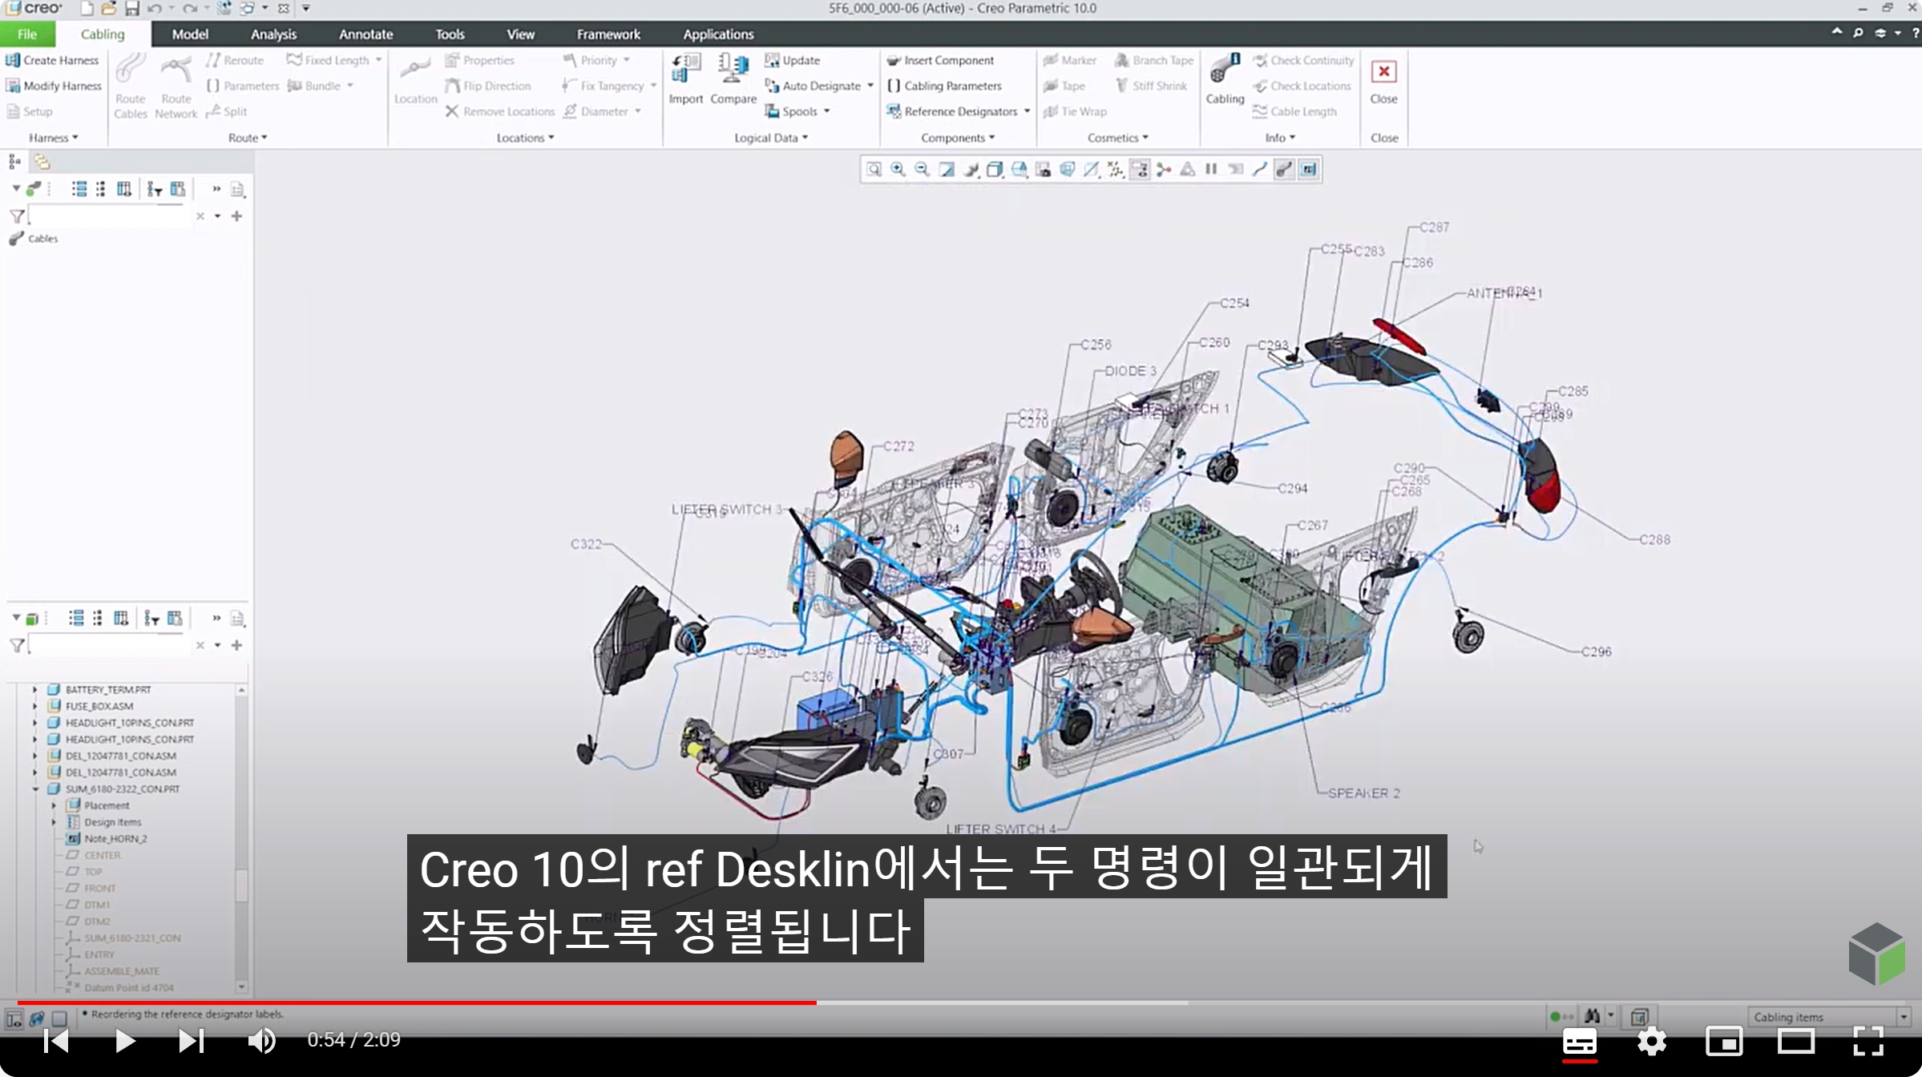Click the Compare logical data icon
Screen dimensions: 1922x1077
[x=733, y=69]
